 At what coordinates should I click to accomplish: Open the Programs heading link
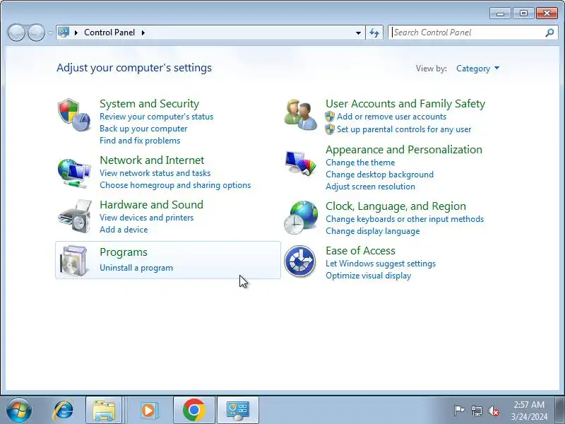pos(124,252)
